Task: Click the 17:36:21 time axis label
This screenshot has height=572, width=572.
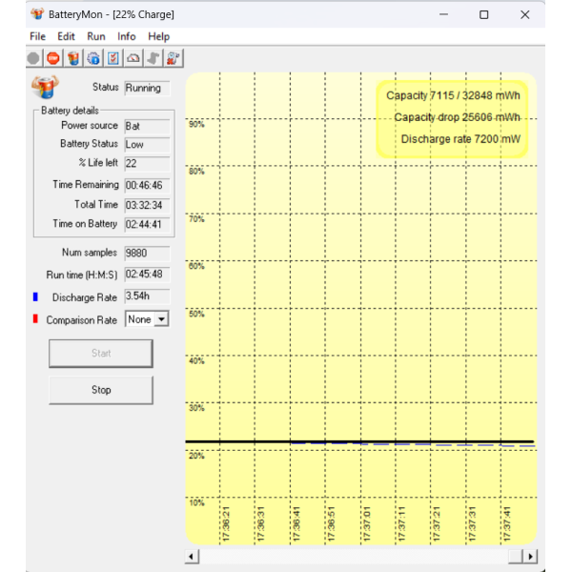Action: point(226,523)
